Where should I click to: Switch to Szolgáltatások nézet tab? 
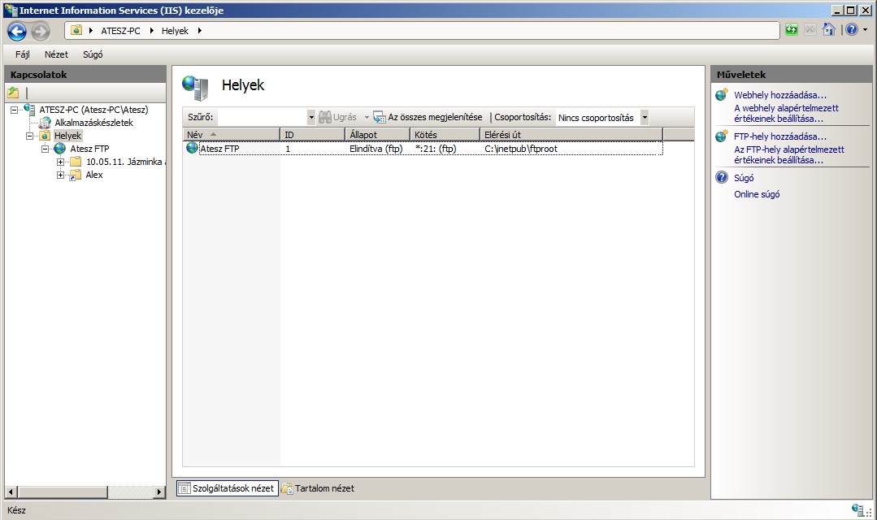tap(228, 488)
